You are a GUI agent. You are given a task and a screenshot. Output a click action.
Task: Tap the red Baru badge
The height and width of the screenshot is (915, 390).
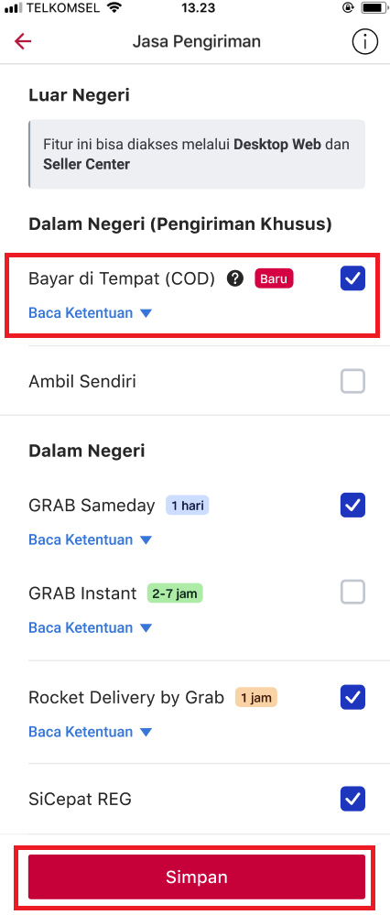pyautogui.click(x=274, y=279)
